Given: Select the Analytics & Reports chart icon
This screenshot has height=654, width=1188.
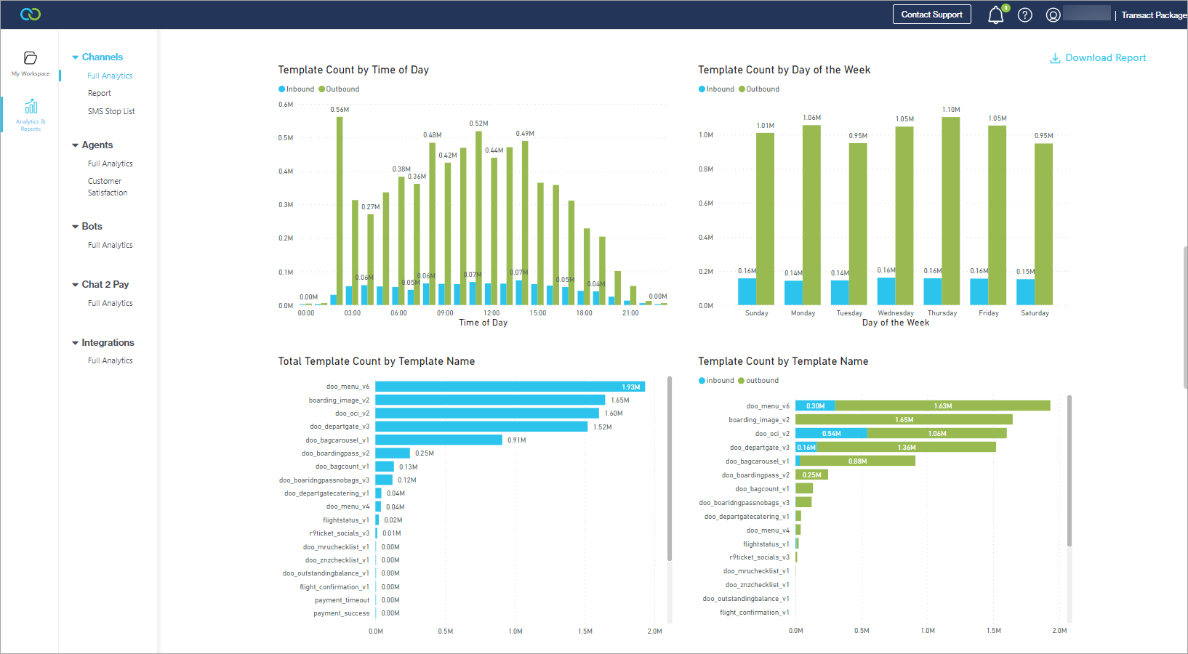Looking at the screenshot, I should pos(31,107).
